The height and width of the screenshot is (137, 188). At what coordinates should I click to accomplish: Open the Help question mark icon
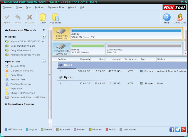[167, 17]
